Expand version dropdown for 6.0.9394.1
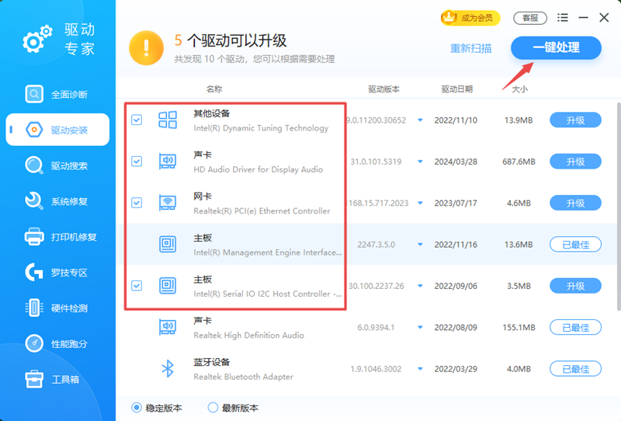This screenshot has height=421, width=621. (x=420, y=328)
